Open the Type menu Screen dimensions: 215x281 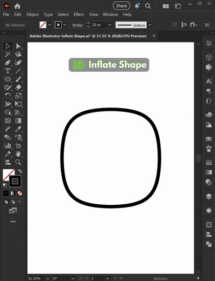(48, 15)
